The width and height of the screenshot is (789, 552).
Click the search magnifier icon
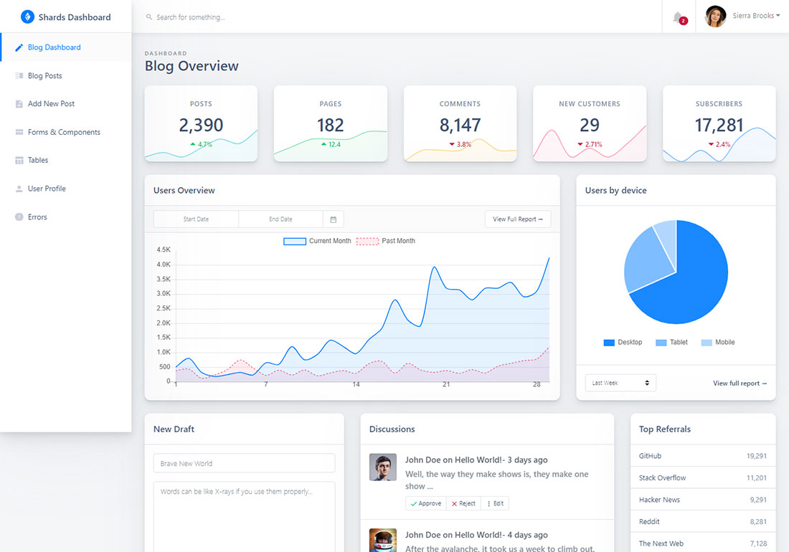click(x=149, y=17)
